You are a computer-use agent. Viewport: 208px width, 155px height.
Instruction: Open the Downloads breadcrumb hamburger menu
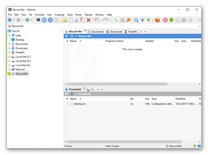point(66,94)
